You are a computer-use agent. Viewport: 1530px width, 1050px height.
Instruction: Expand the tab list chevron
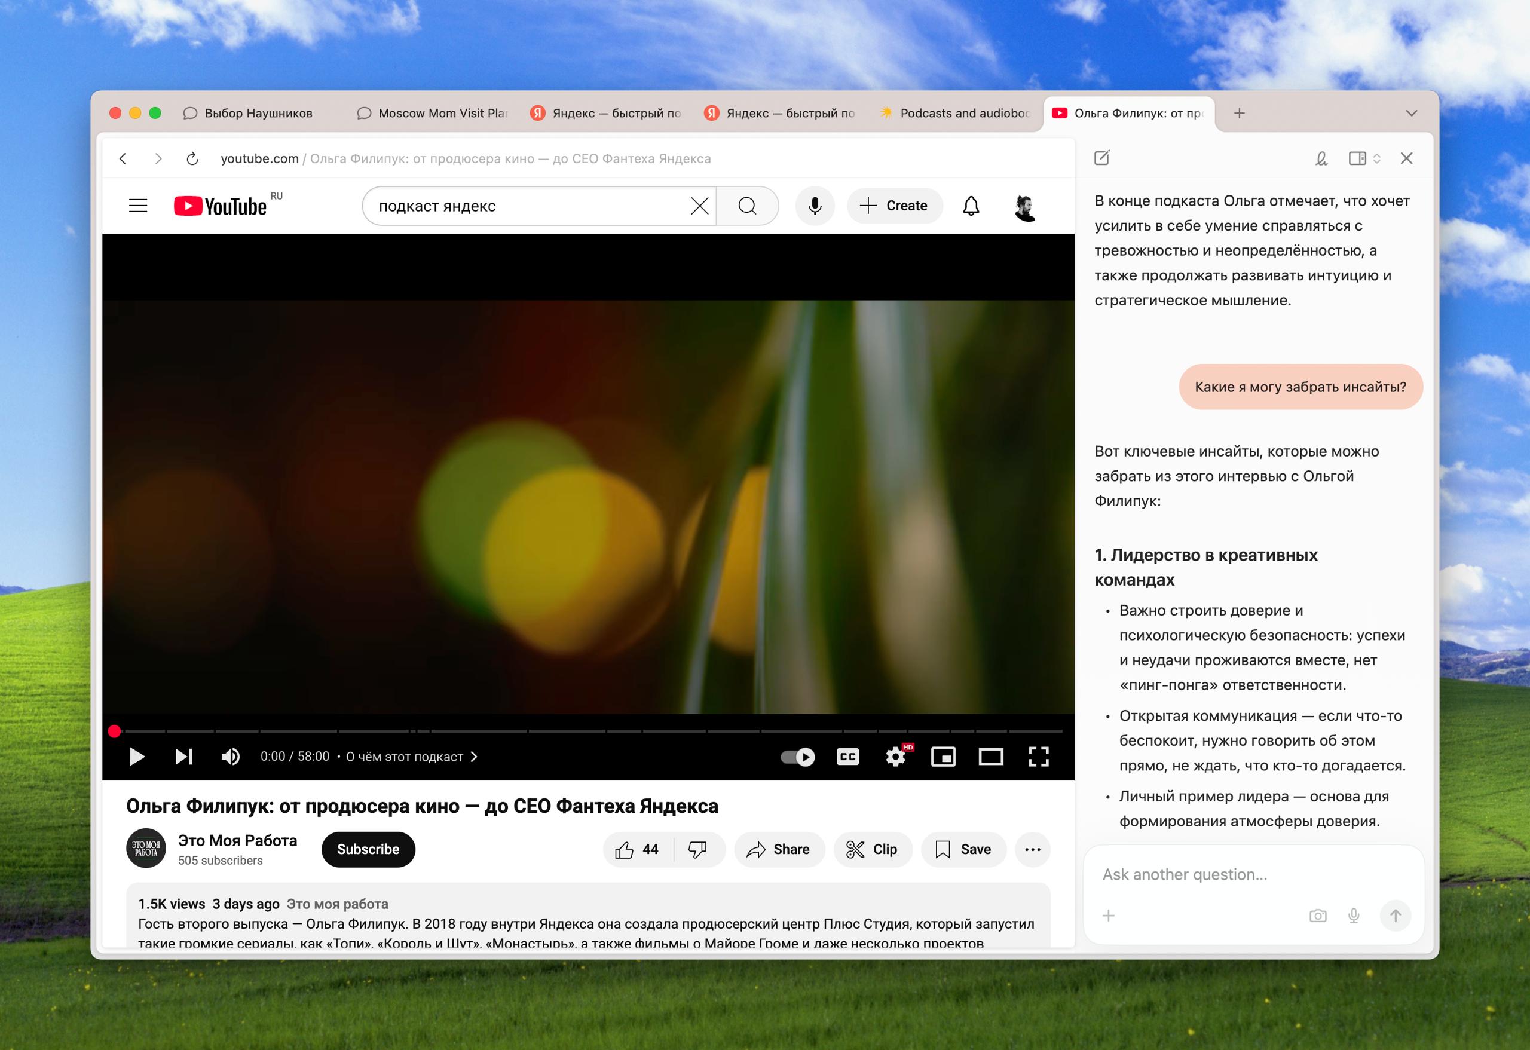click(1411, 113)
